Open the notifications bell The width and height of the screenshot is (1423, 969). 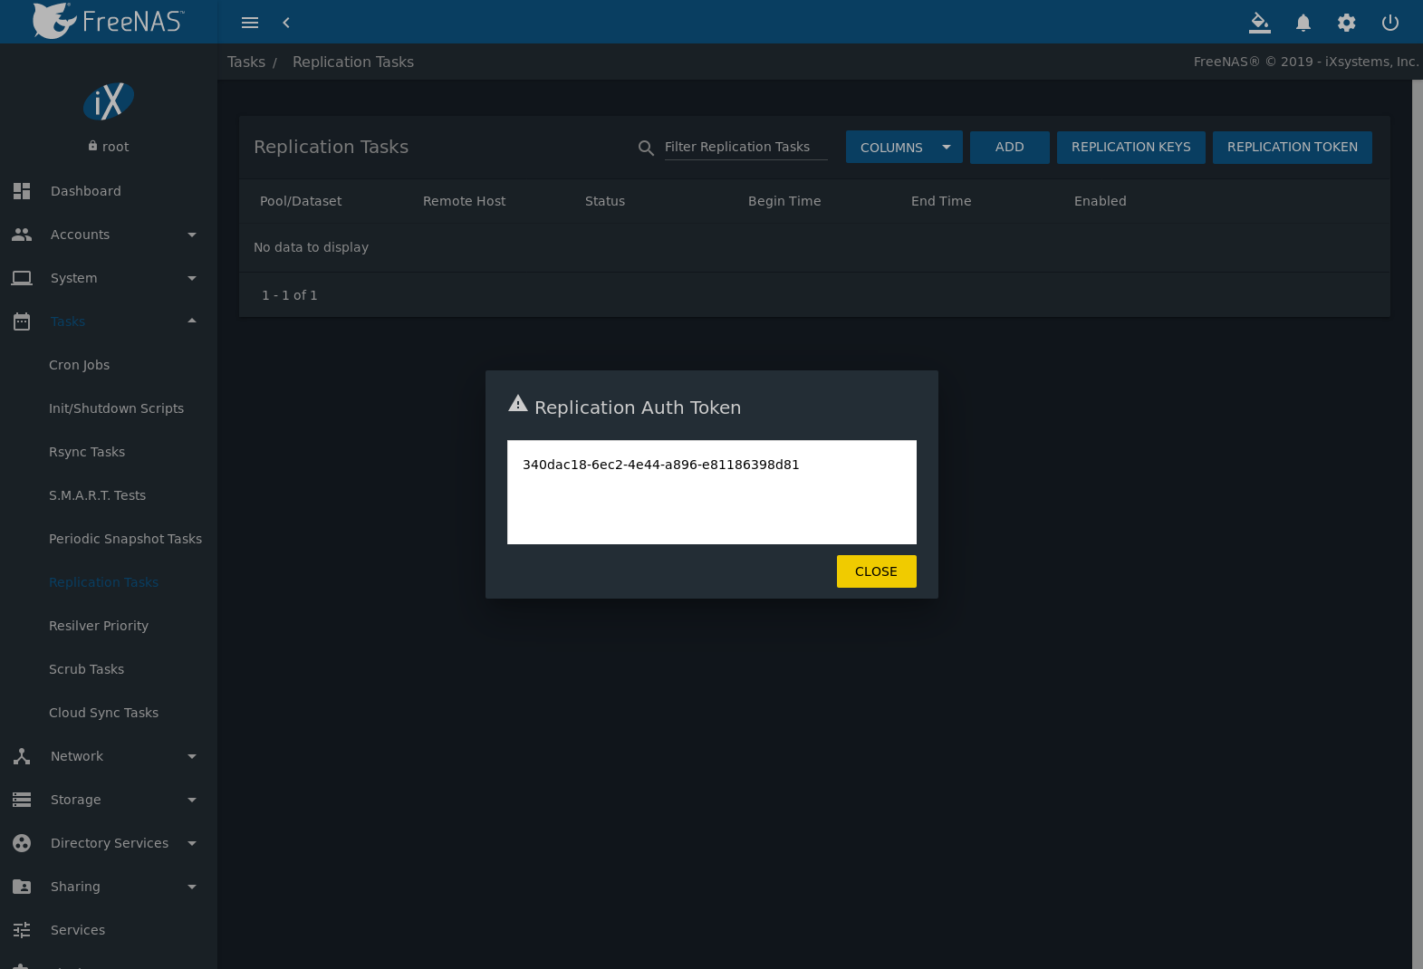(1303, 23)
